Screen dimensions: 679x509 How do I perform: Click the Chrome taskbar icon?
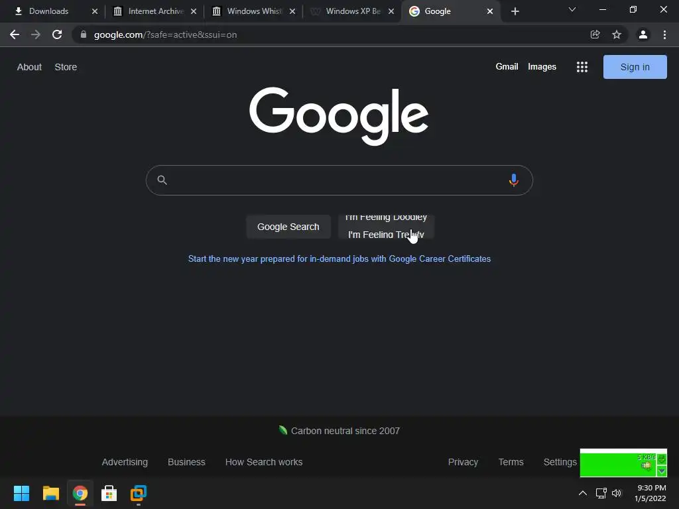click(x=80, y=493)
